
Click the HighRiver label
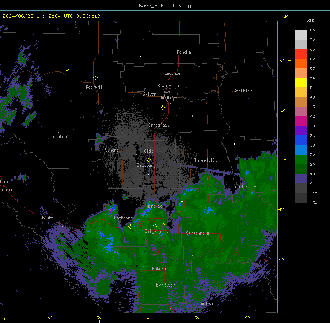coord(165,285)
